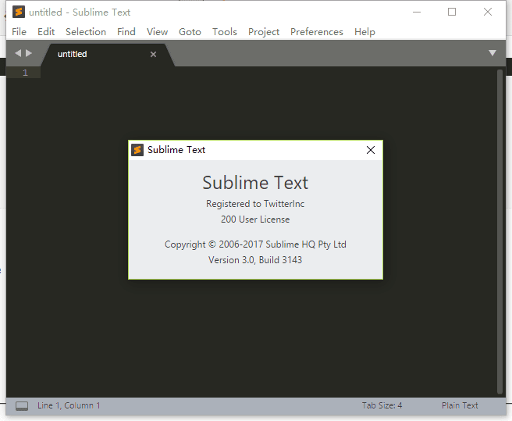
Task: Click line number 1 in gutter
Action: coord(25,73)
